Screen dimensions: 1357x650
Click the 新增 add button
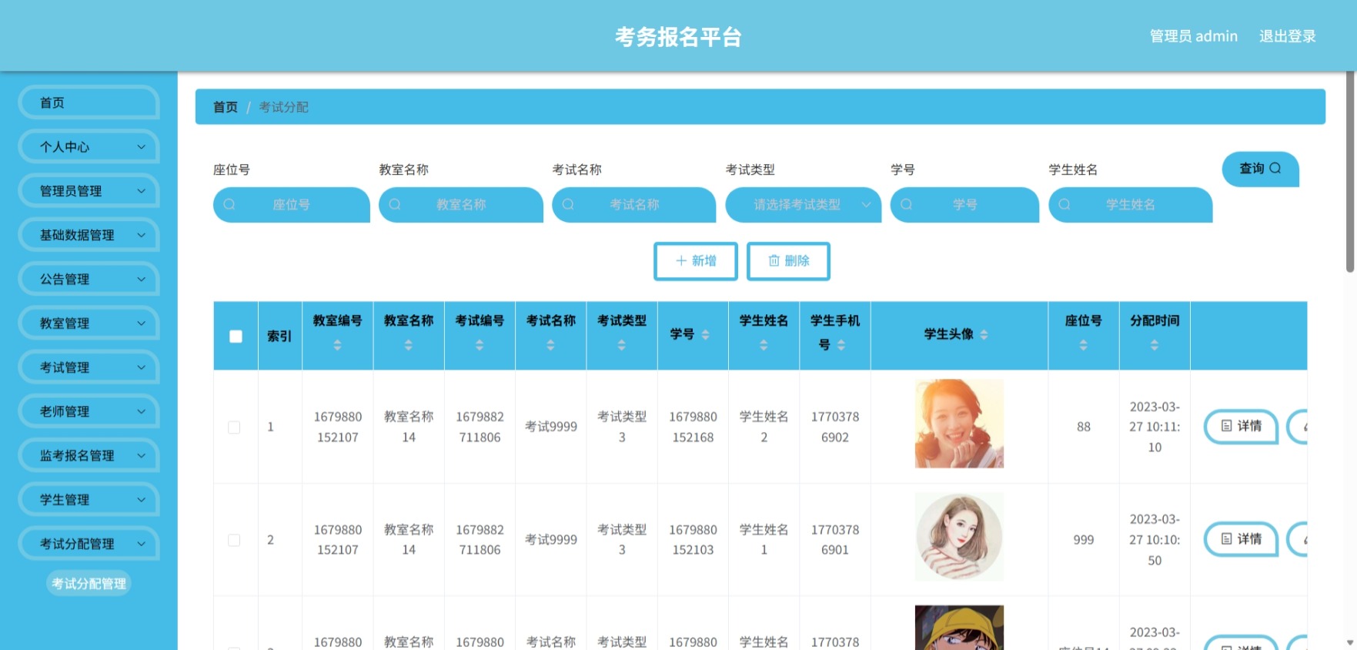click(x=696, y=261)
